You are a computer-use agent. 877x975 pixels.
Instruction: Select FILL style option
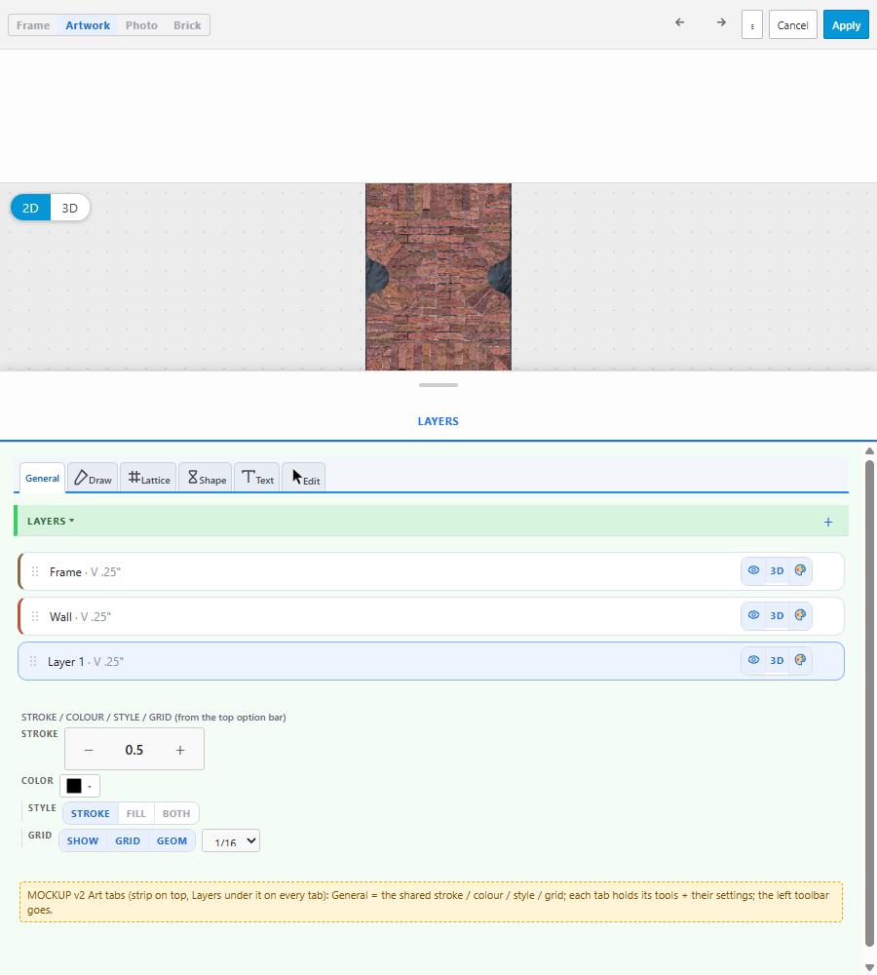[136, 813]
